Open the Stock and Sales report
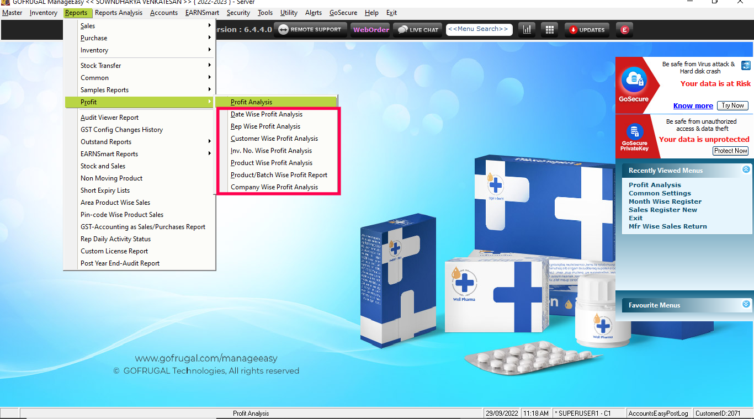This screenshot has width=754, height=419. tap(140, 166)
